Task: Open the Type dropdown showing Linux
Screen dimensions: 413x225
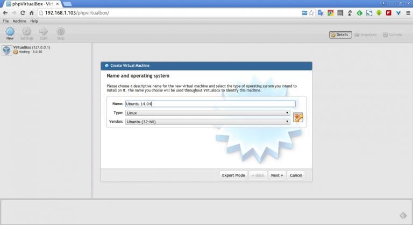Action: click(208, 112)
